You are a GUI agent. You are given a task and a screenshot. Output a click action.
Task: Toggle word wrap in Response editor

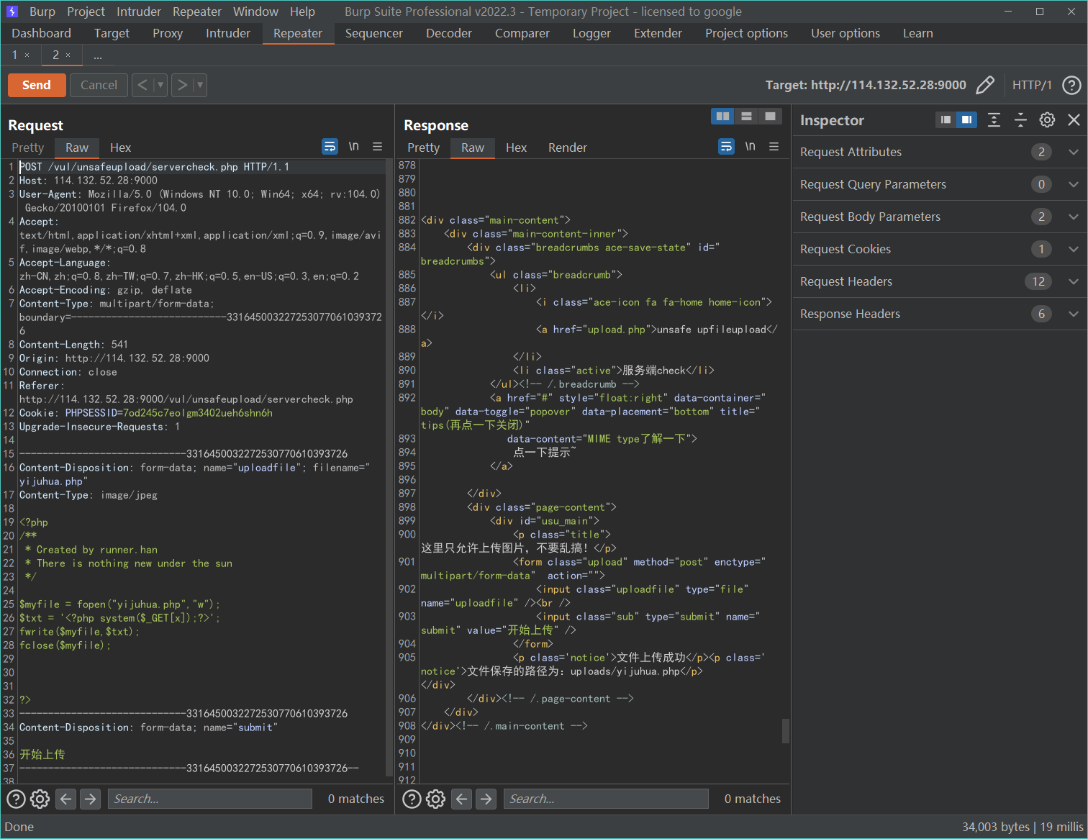[726, 147]
